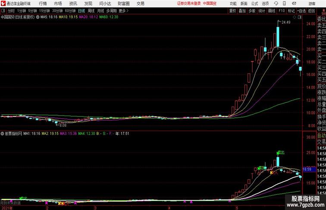The image size is (326, 210).
Task: Switch to 月线 monthly tab
Action: click(x=100, y=11)
